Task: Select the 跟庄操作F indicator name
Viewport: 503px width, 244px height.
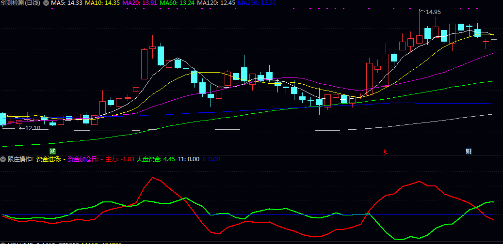Action: [20, 159]
